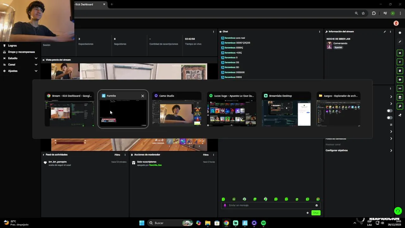The height and width of the screenshot is (228, 405).
Task: Open a new browser tab
Action: 112,4
